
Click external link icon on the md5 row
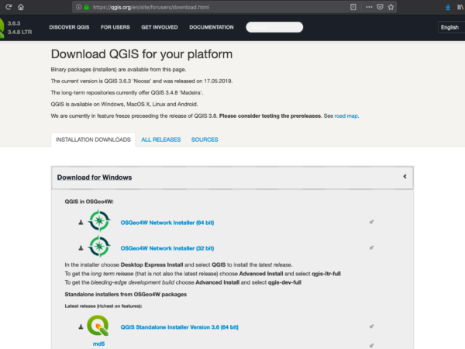pos(371,345)
